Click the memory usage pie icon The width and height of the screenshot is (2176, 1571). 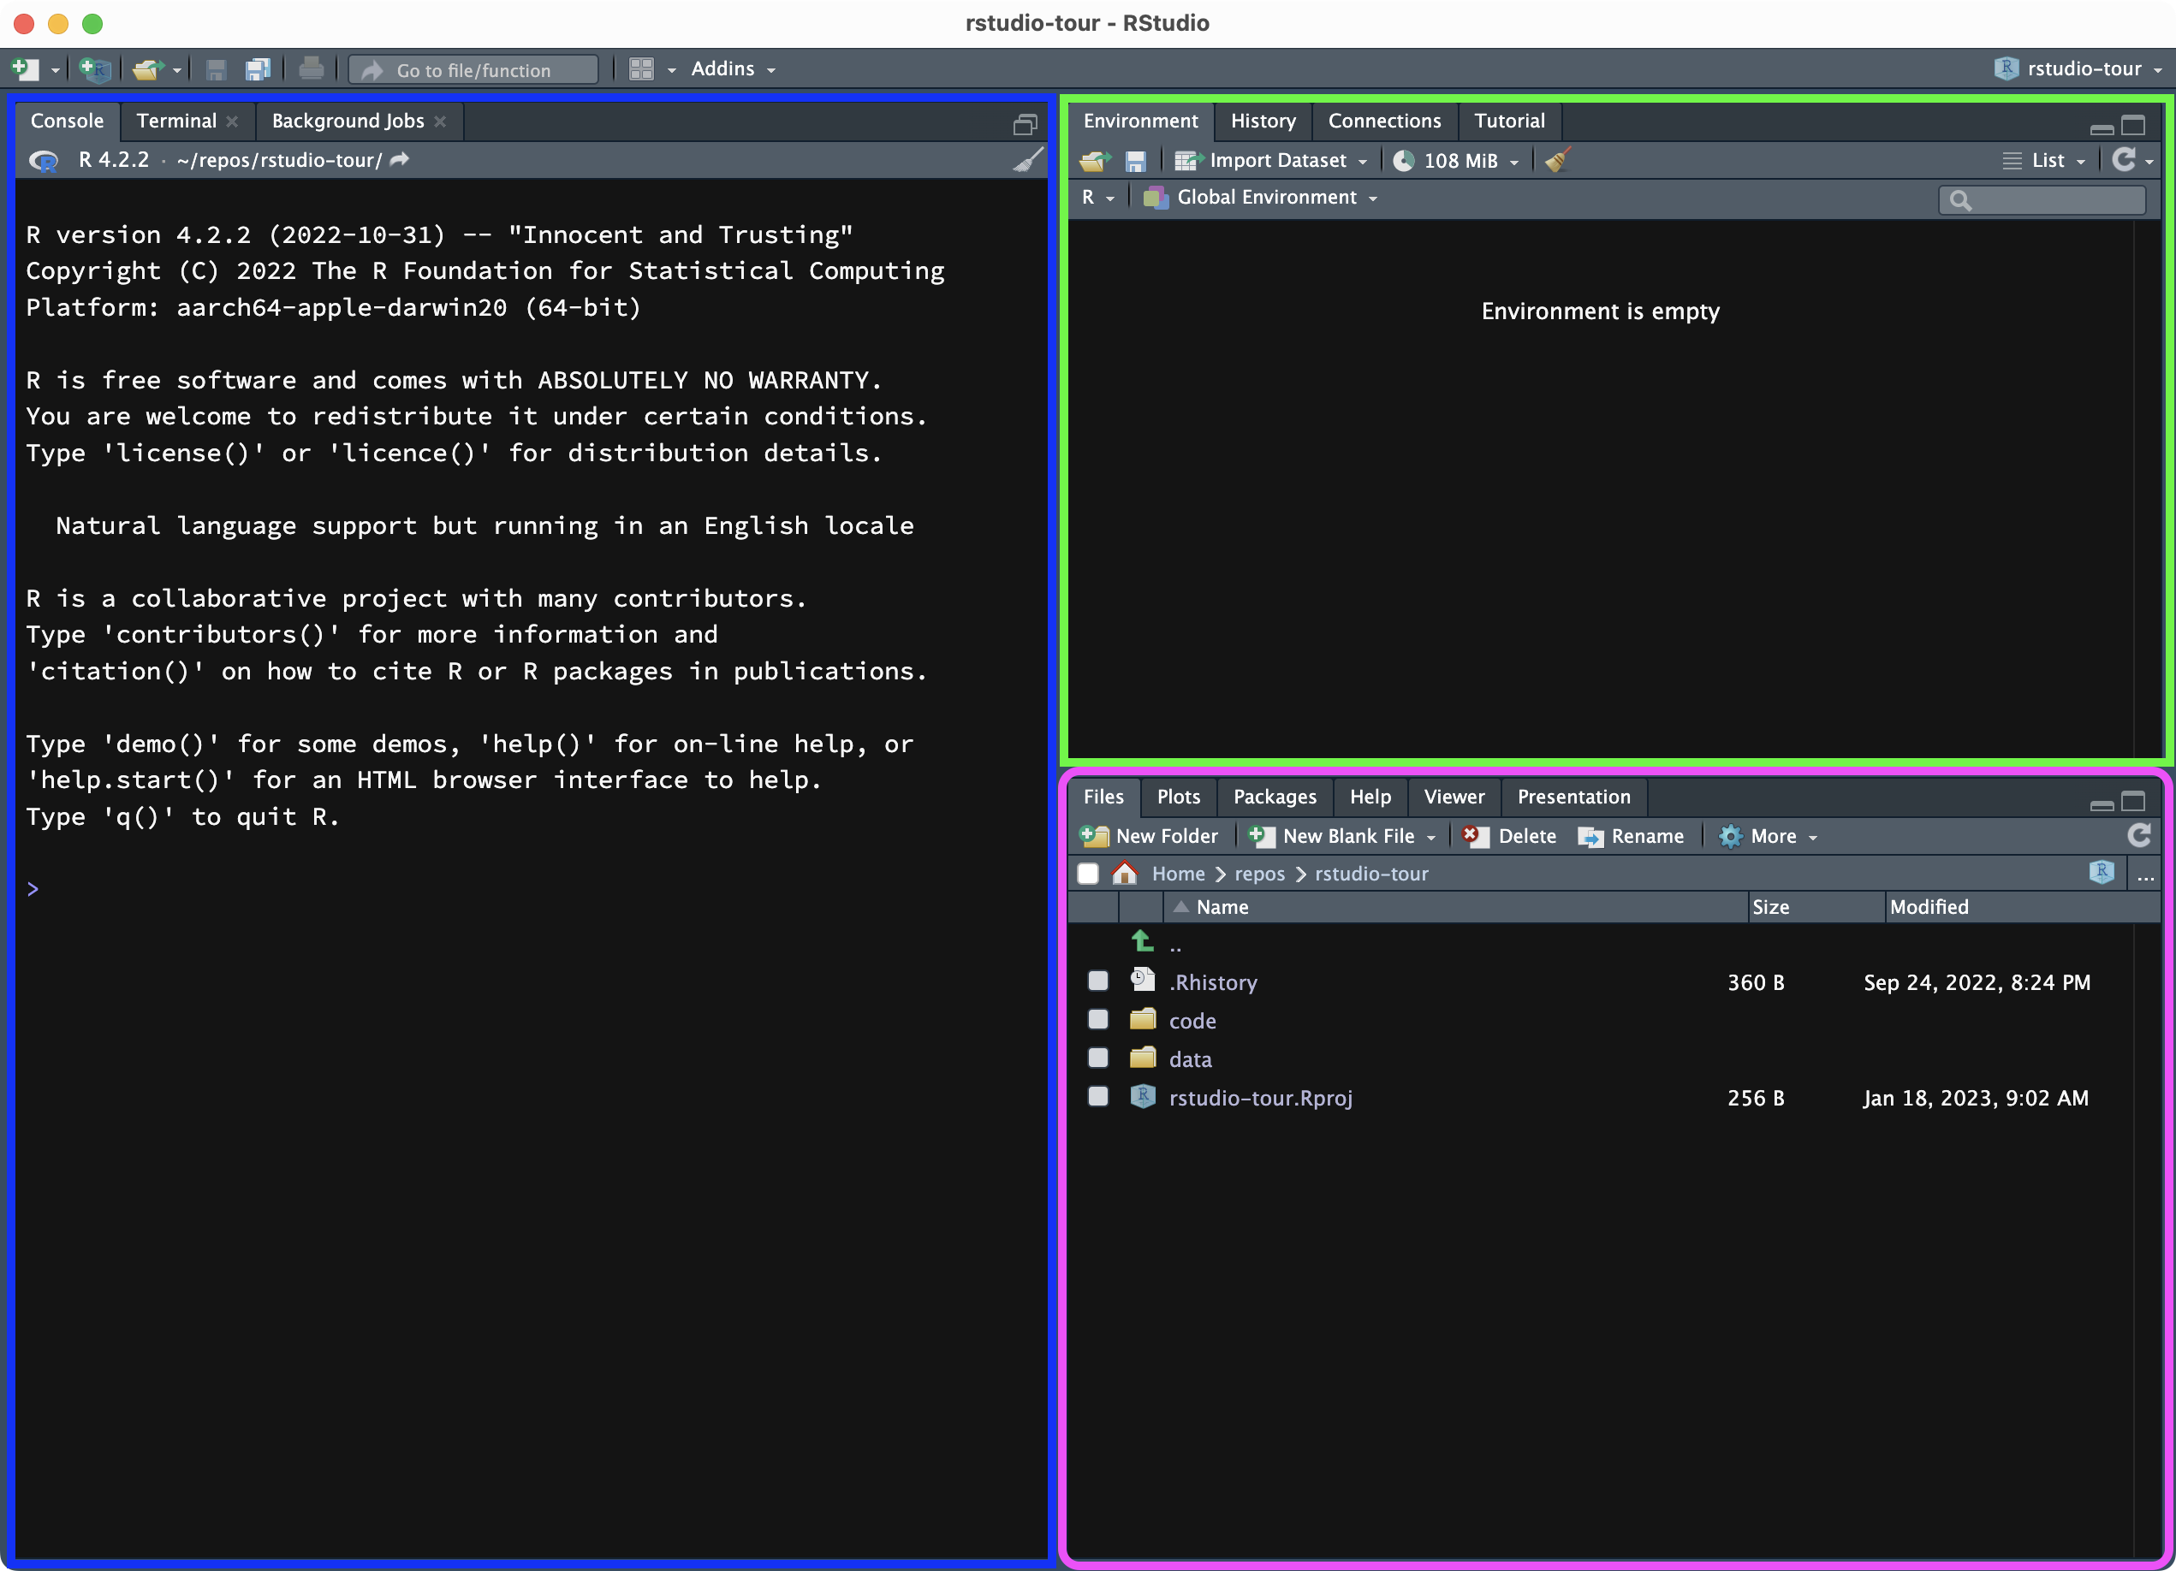pos(1404,160)
